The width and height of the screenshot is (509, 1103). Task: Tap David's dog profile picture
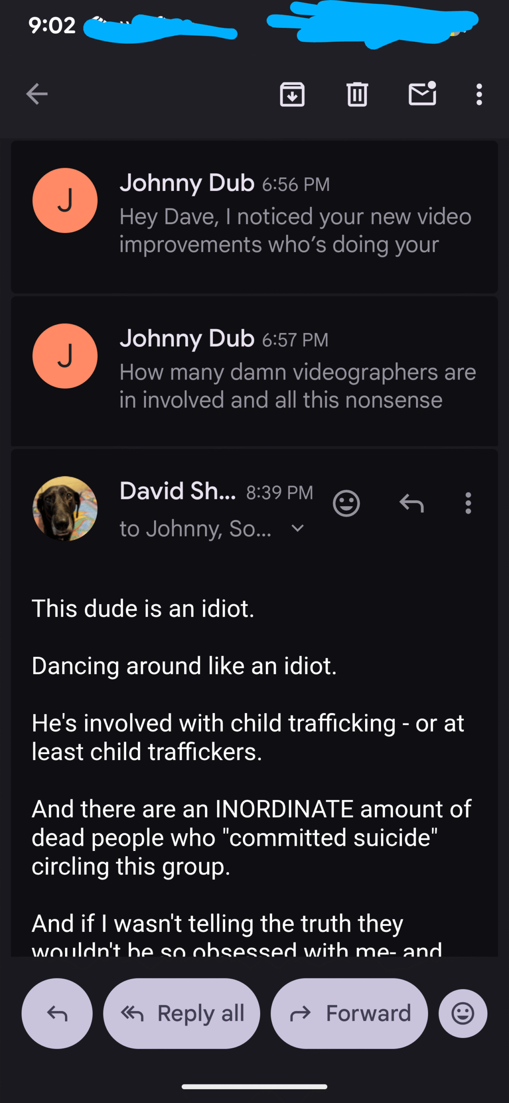pyautogui.click(x=65, y=508)
